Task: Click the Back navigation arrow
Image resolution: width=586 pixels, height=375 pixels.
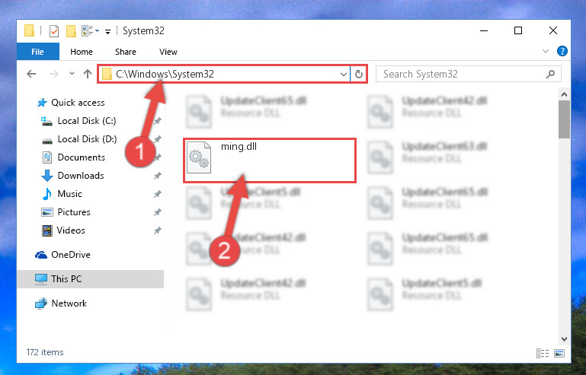Action: (31, 74)
